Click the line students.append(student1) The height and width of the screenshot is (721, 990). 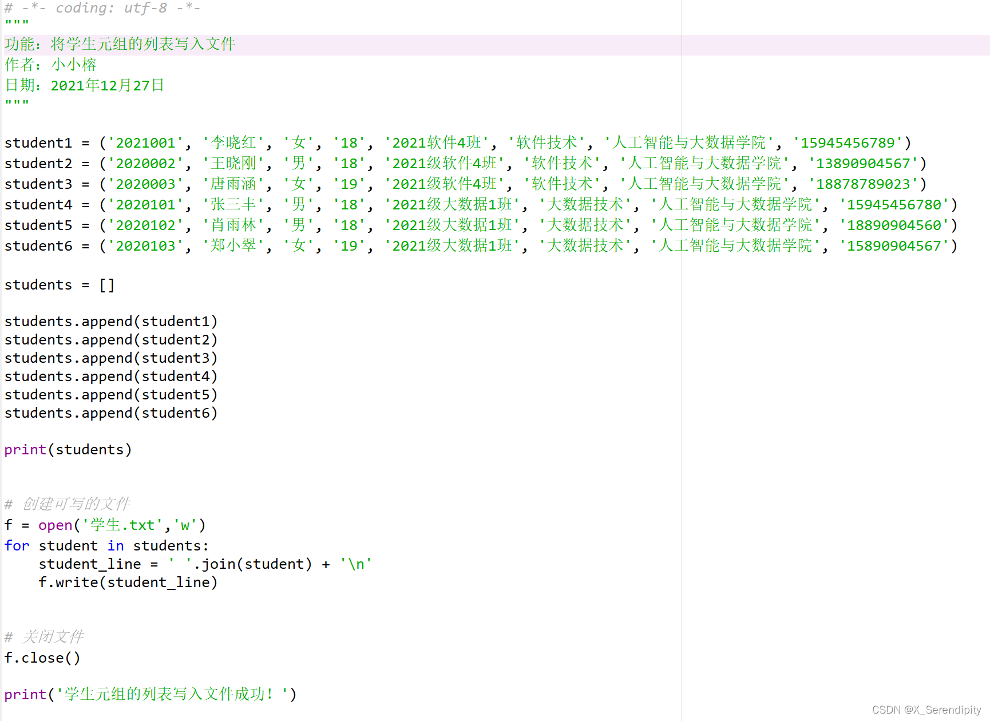coord(111,321)
